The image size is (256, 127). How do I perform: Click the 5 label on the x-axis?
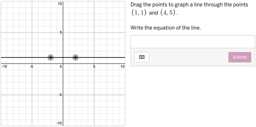coord(94,67)
